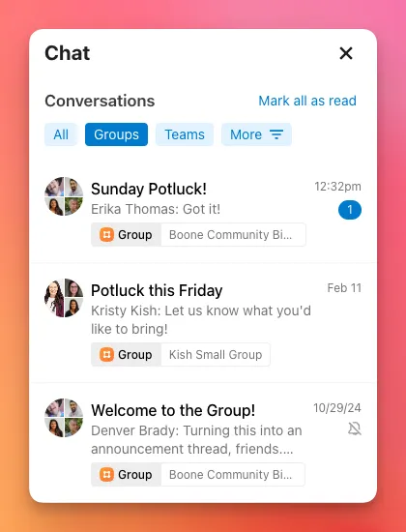The image size is (406, 532).
Task: Click the 10/29/24 date
Action: [x=337, y=408]
